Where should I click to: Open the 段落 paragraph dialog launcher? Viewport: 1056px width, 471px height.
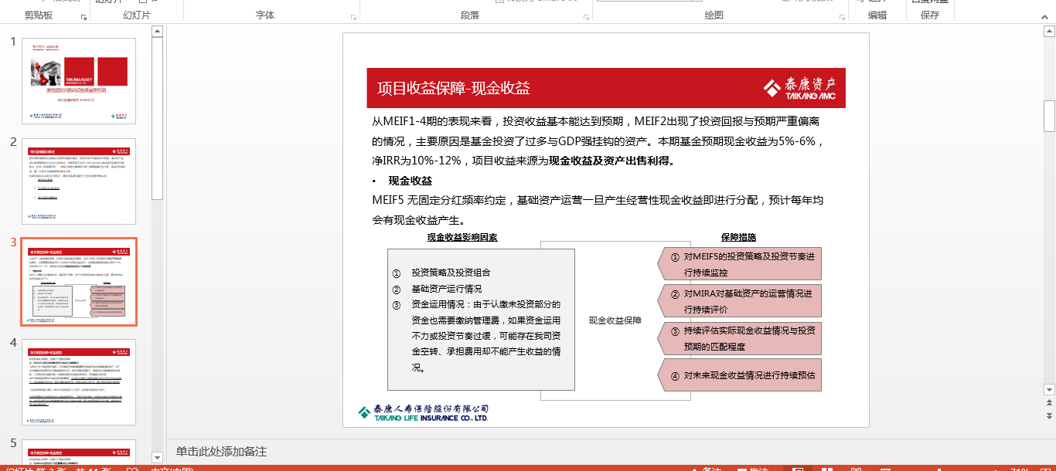(x=586, y=17)
